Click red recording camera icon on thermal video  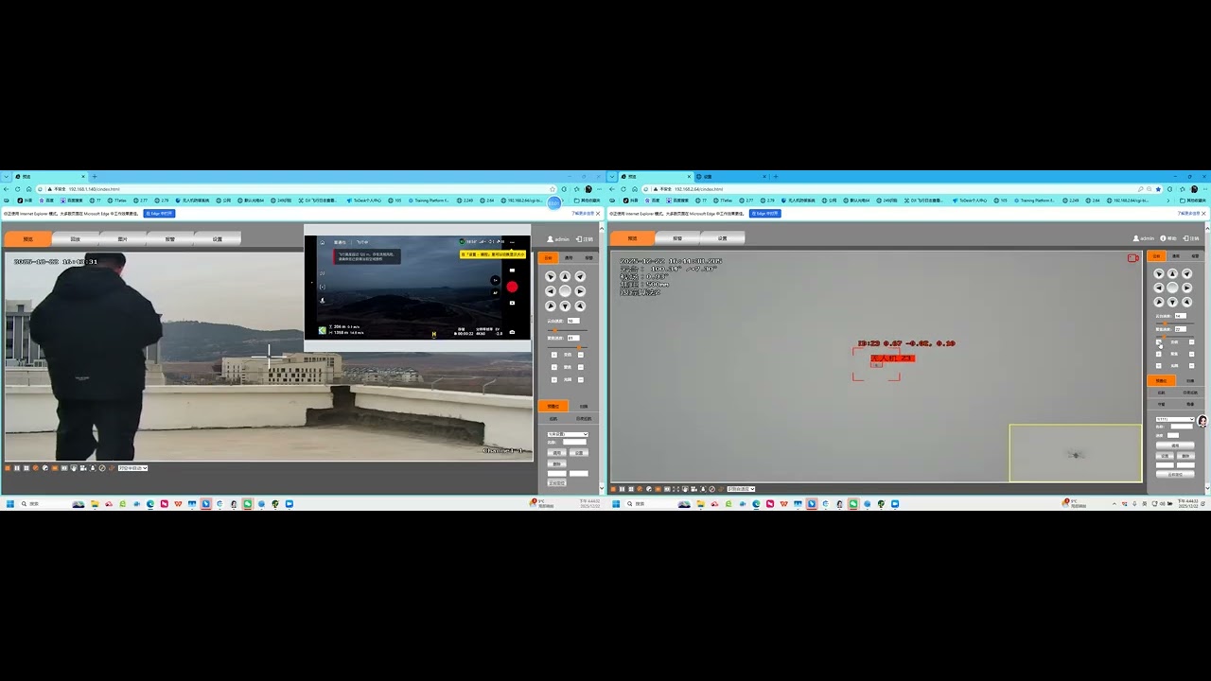click(1132, 257)
